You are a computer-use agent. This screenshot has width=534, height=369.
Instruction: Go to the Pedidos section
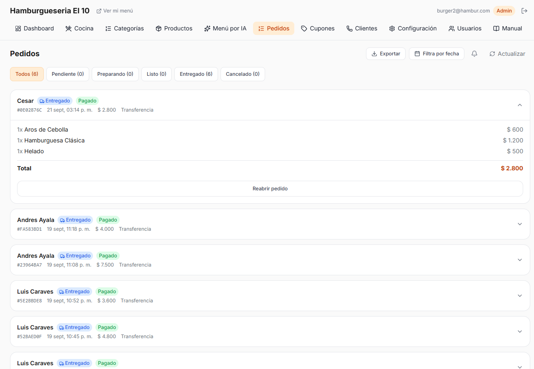point(273,28)
